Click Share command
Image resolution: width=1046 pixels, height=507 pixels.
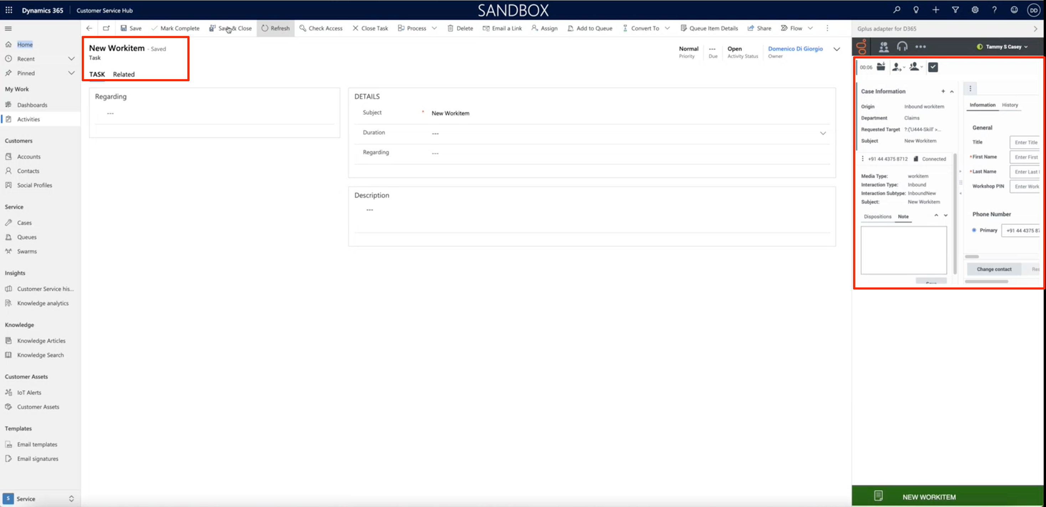pyautogui.click(x=759, y=28)
